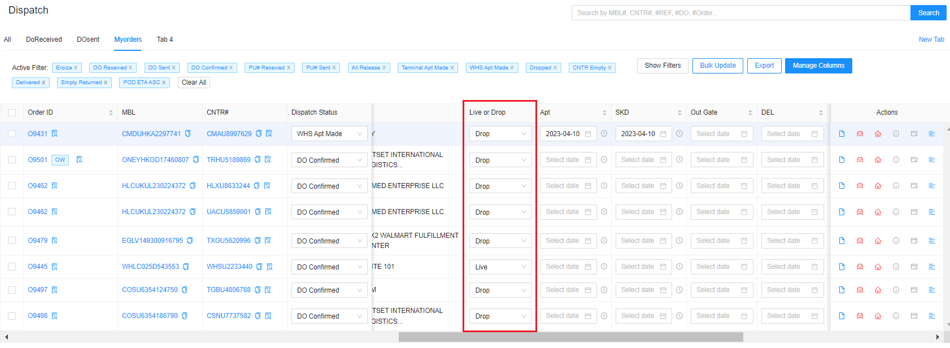The width and height of the screenshot is (950, 348).
Task: Open Dispatch Status dropdown for order O9501
Action: pyautogui.click(x=329, y=160)
